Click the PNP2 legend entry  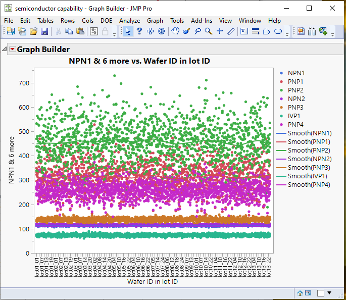[295, 90]
